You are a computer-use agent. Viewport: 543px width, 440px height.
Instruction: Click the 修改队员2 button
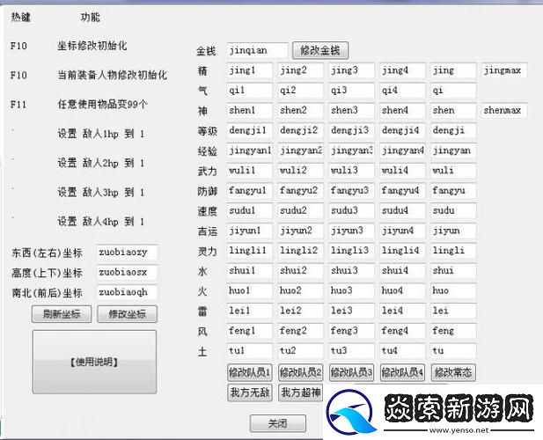click(300, 372)
